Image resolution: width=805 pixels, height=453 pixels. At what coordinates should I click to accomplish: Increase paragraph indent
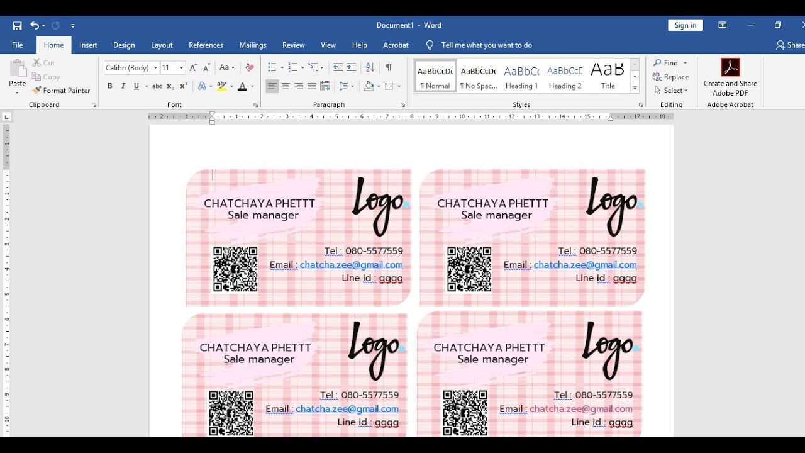351,67
